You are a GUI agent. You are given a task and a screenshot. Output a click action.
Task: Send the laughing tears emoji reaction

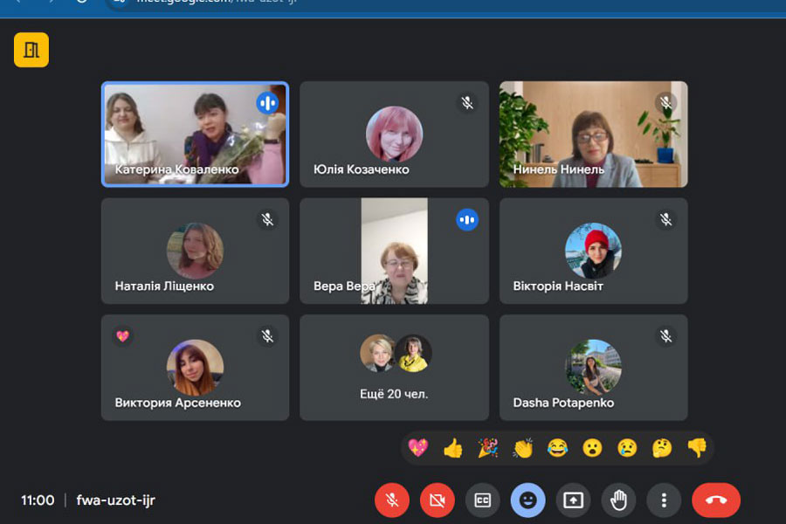[x=557, y=447]
